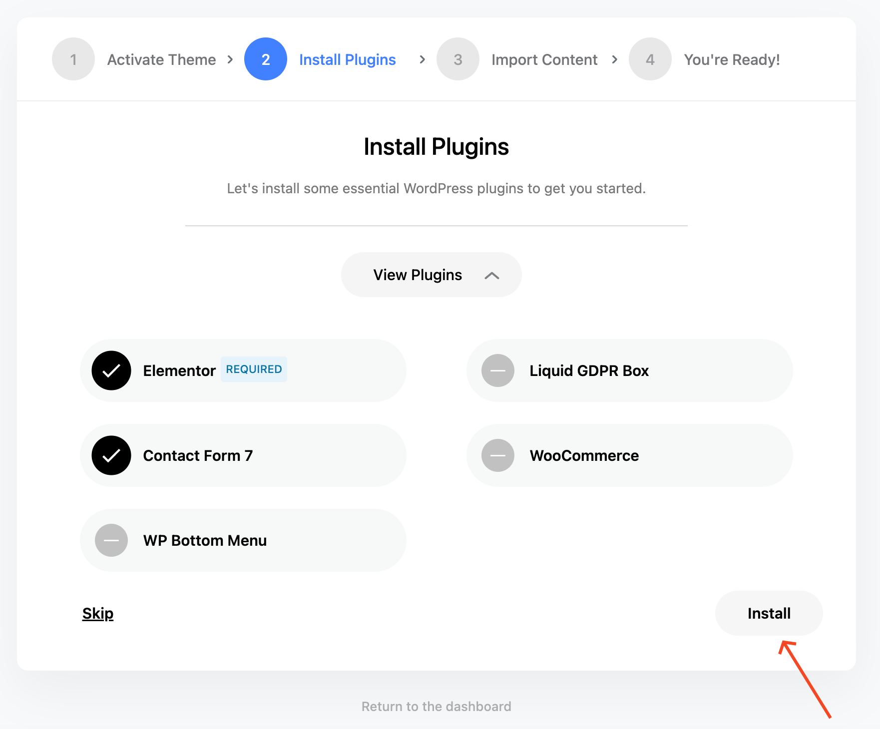
Task: Click the chevron after Install Plugins step
Action: pyautogui.click(x=423, y=59)
